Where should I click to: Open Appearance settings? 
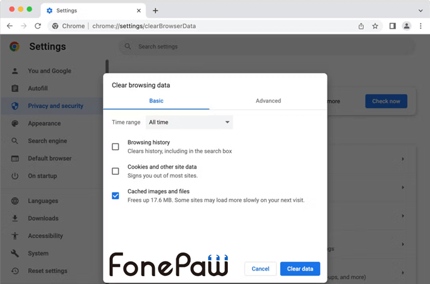point(44,123)
